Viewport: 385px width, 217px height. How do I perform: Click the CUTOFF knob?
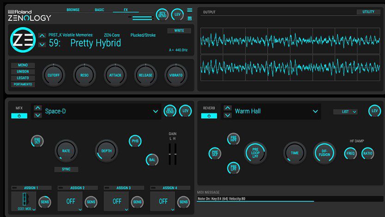[x=54, y=75]
